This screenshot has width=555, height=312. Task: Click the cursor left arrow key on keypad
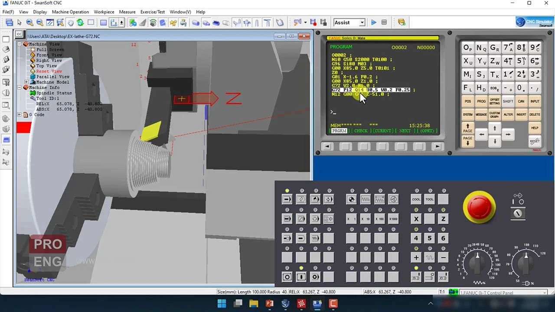tap(481, 135)
